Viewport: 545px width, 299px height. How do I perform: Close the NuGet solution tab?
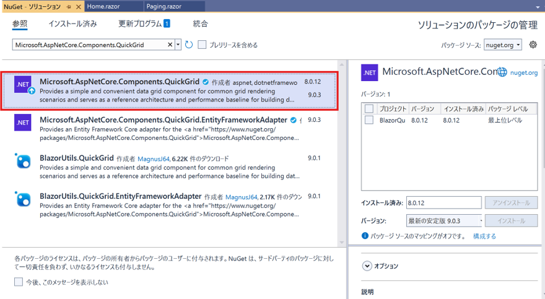pyautogui.click(x=79, y=7)
